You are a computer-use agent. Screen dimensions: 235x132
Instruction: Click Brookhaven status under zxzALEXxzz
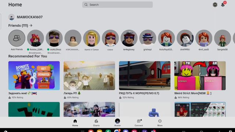point(54,53)
